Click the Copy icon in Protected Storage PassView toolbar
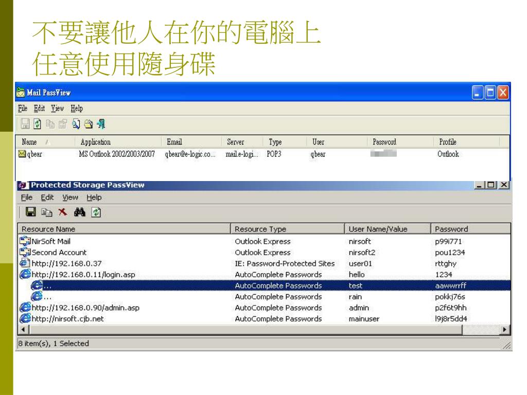This screenshot has width=527, height=395. click(47, 212)
